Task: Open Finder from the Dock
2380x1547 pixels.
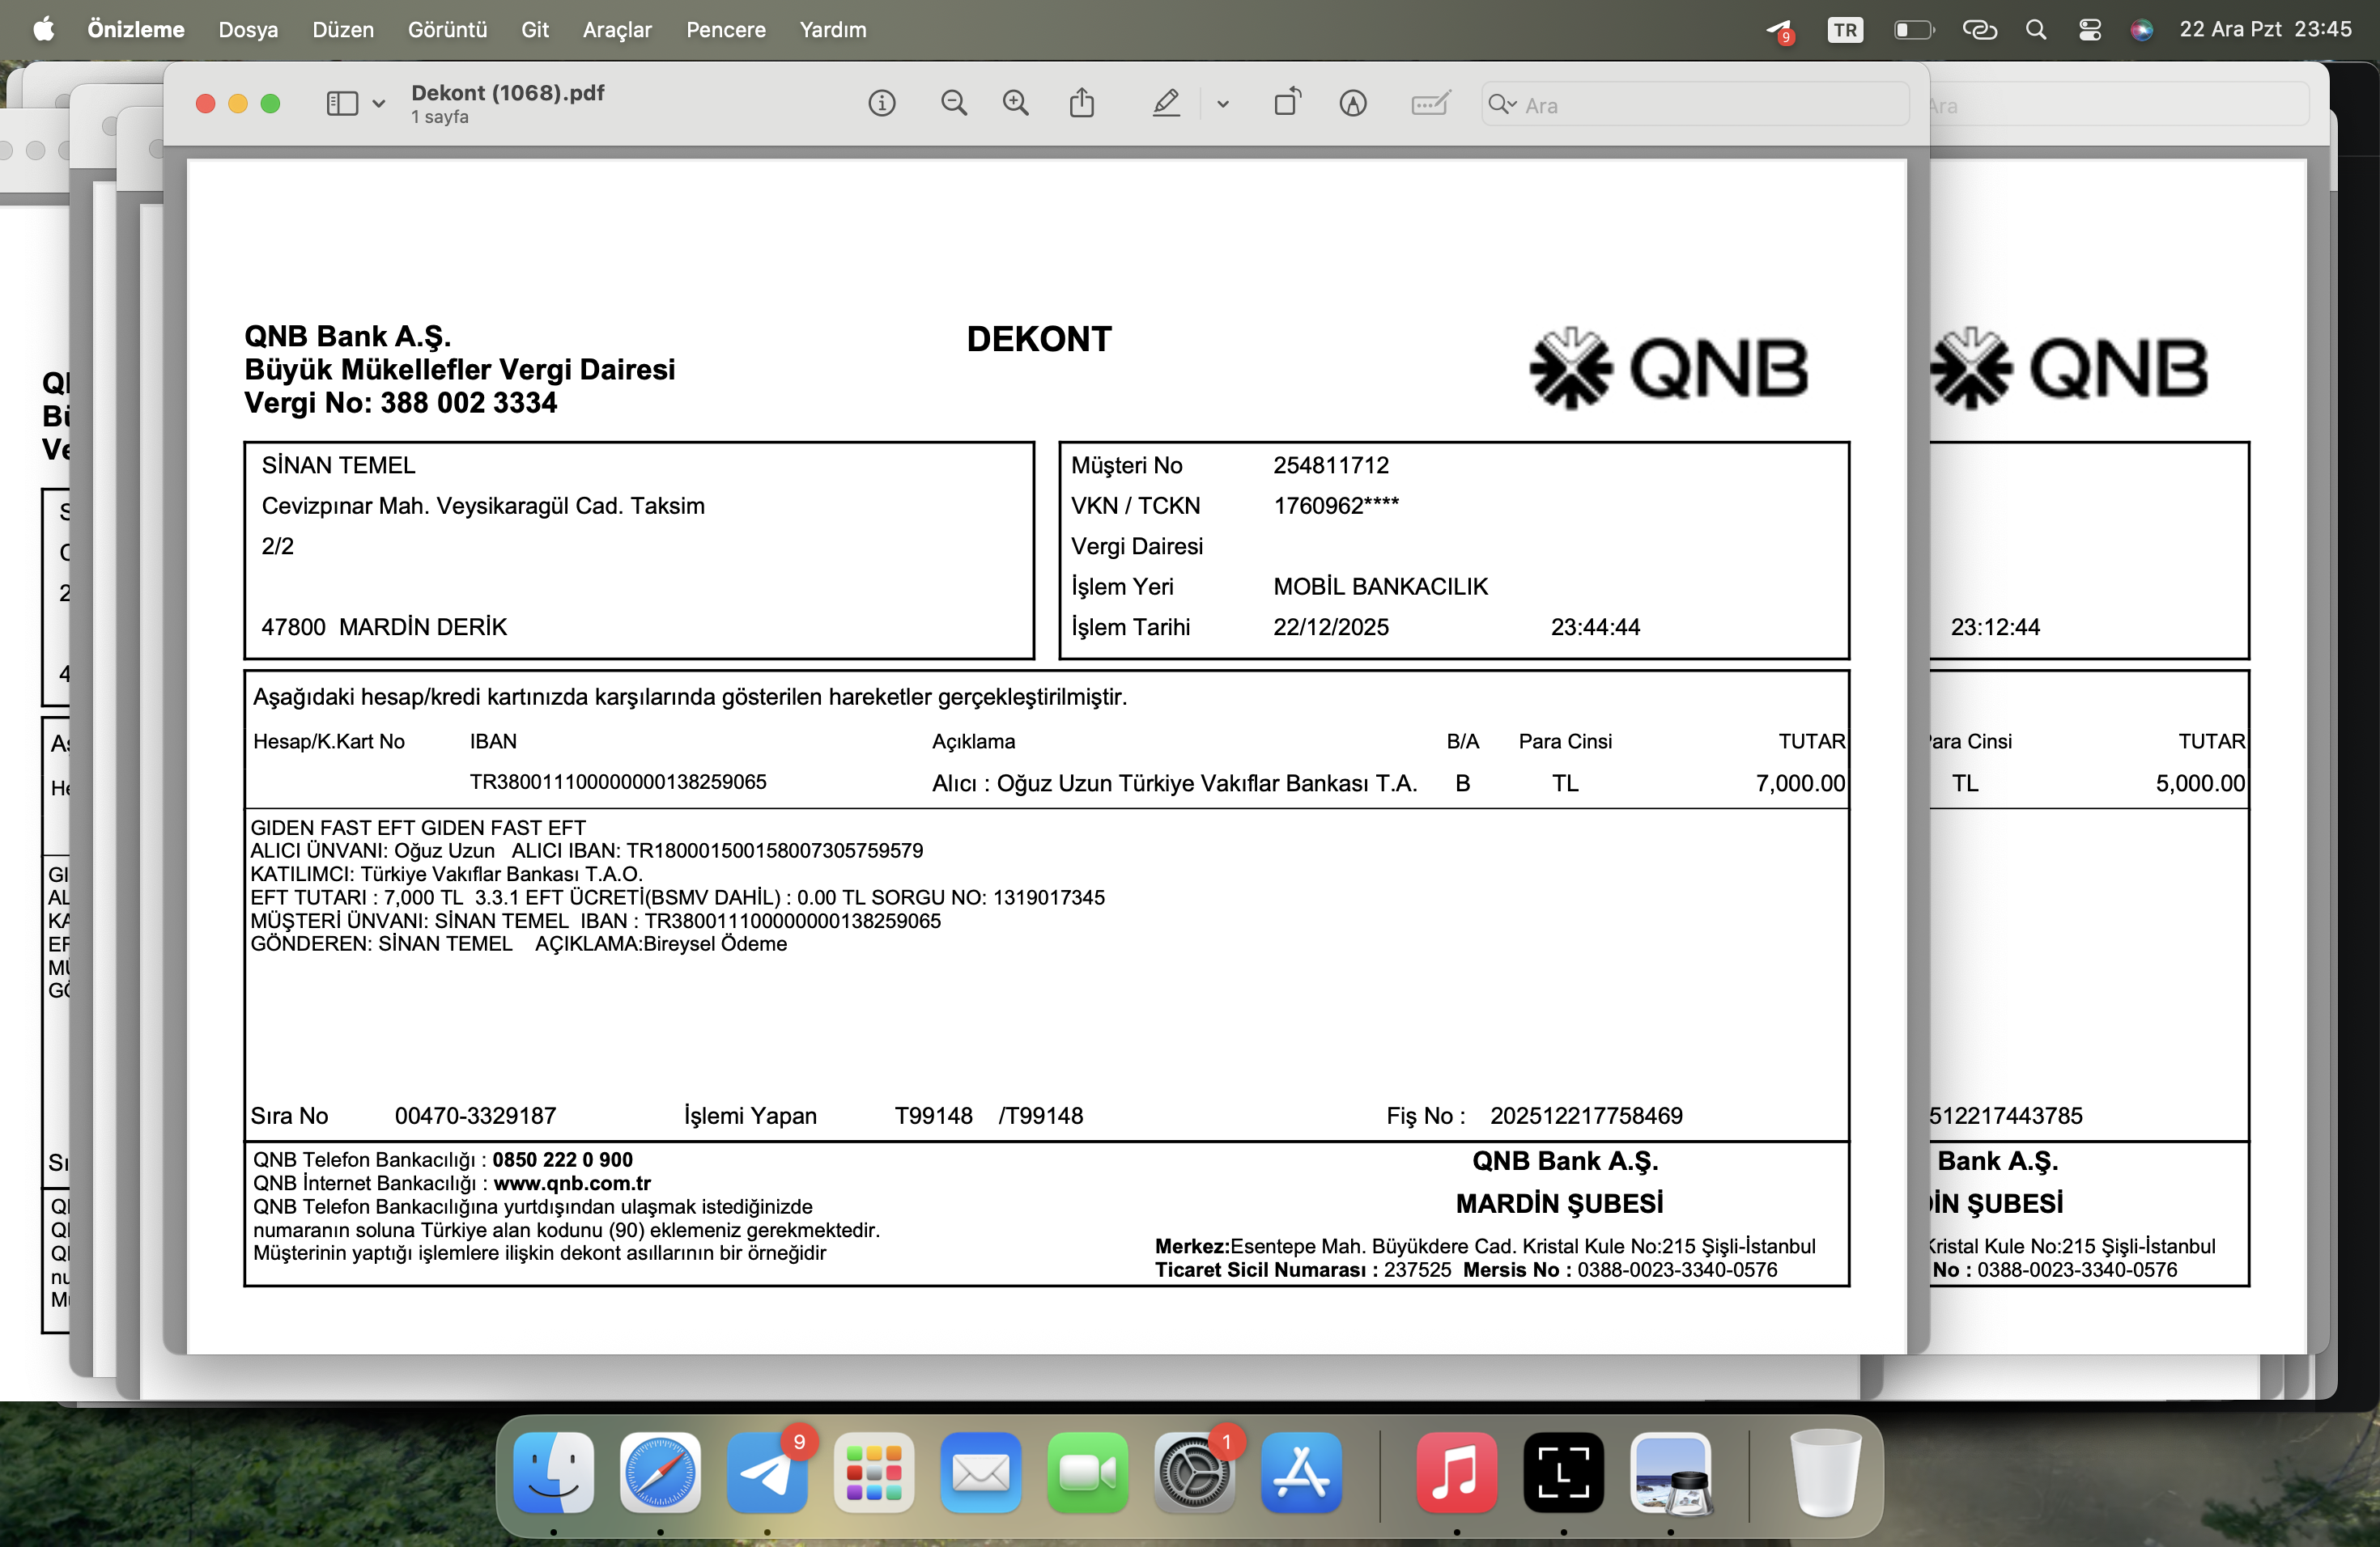Action: pos(553,1473)
